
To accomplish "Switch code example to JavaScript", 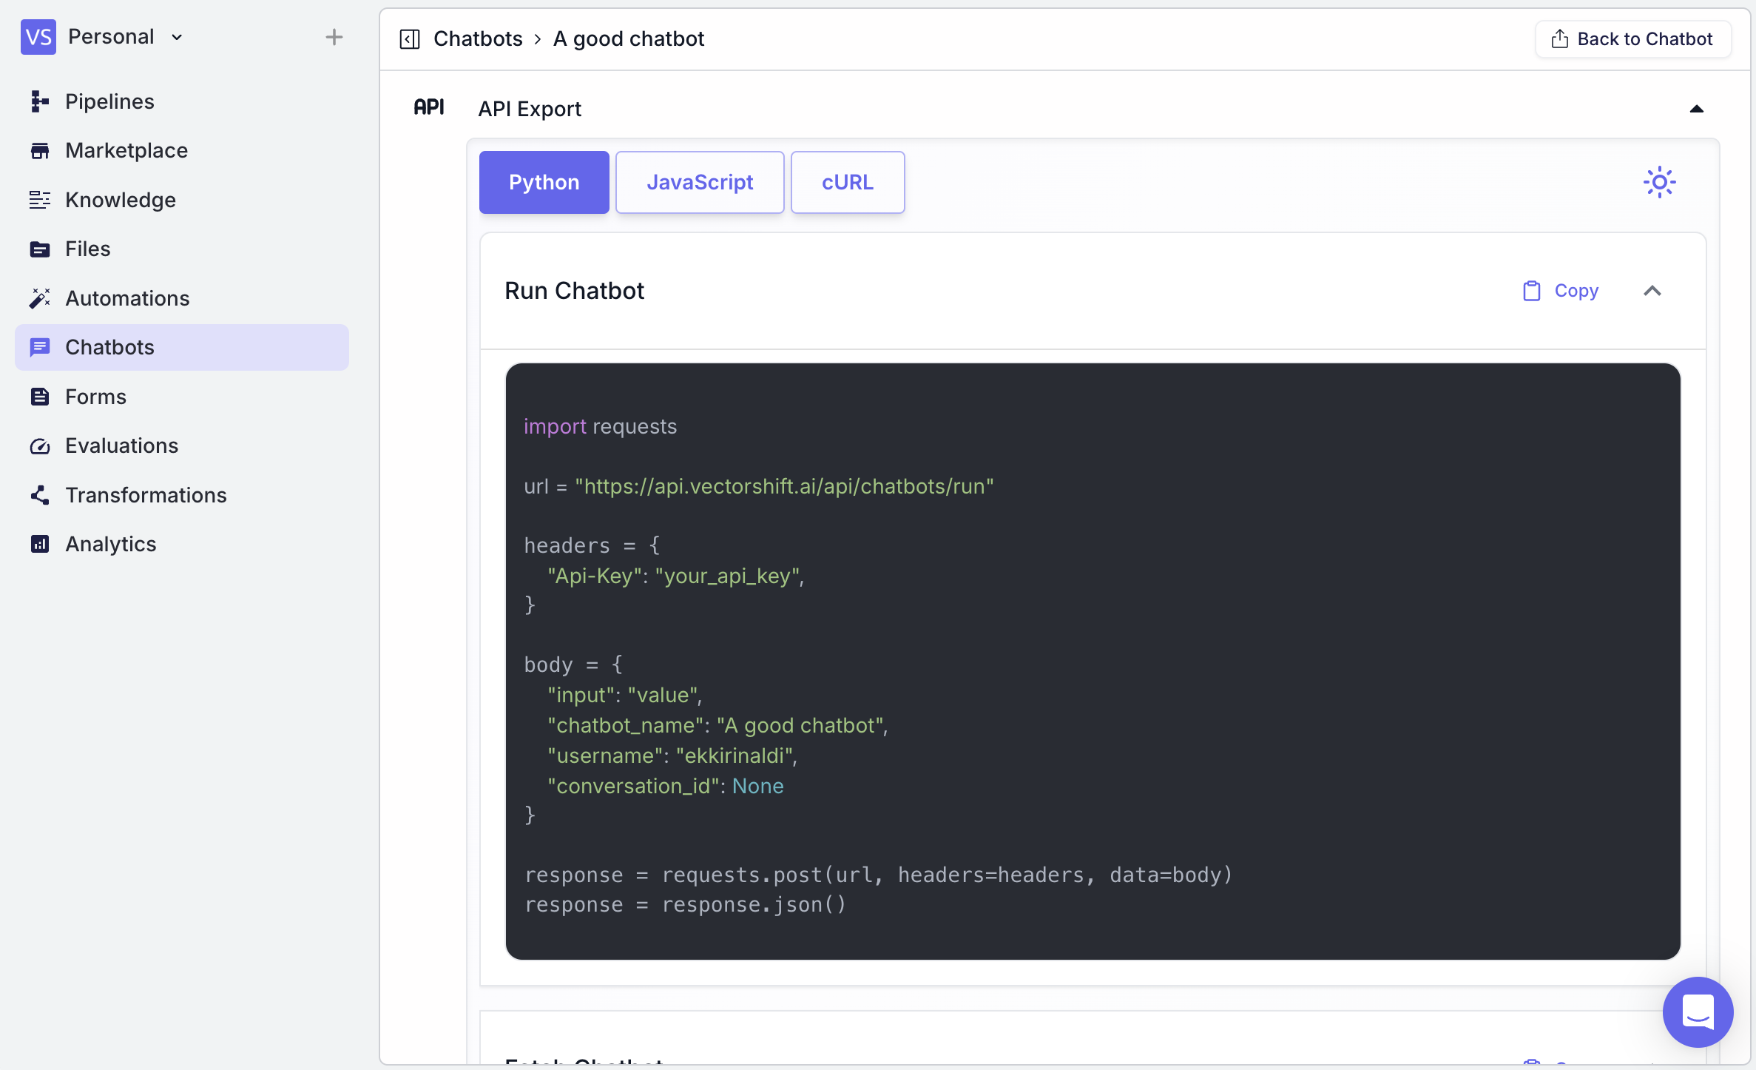I will pyautogui.click(x=700, y=182).
